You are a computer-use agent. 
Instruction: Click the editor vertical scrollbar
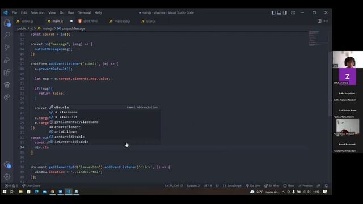(330, 83)
